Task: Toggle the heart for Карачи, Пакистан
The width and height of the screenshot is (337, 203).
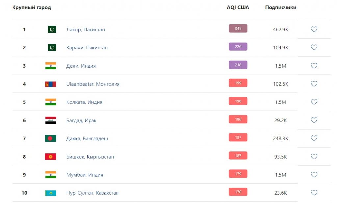Action: (x=314, y=47)
